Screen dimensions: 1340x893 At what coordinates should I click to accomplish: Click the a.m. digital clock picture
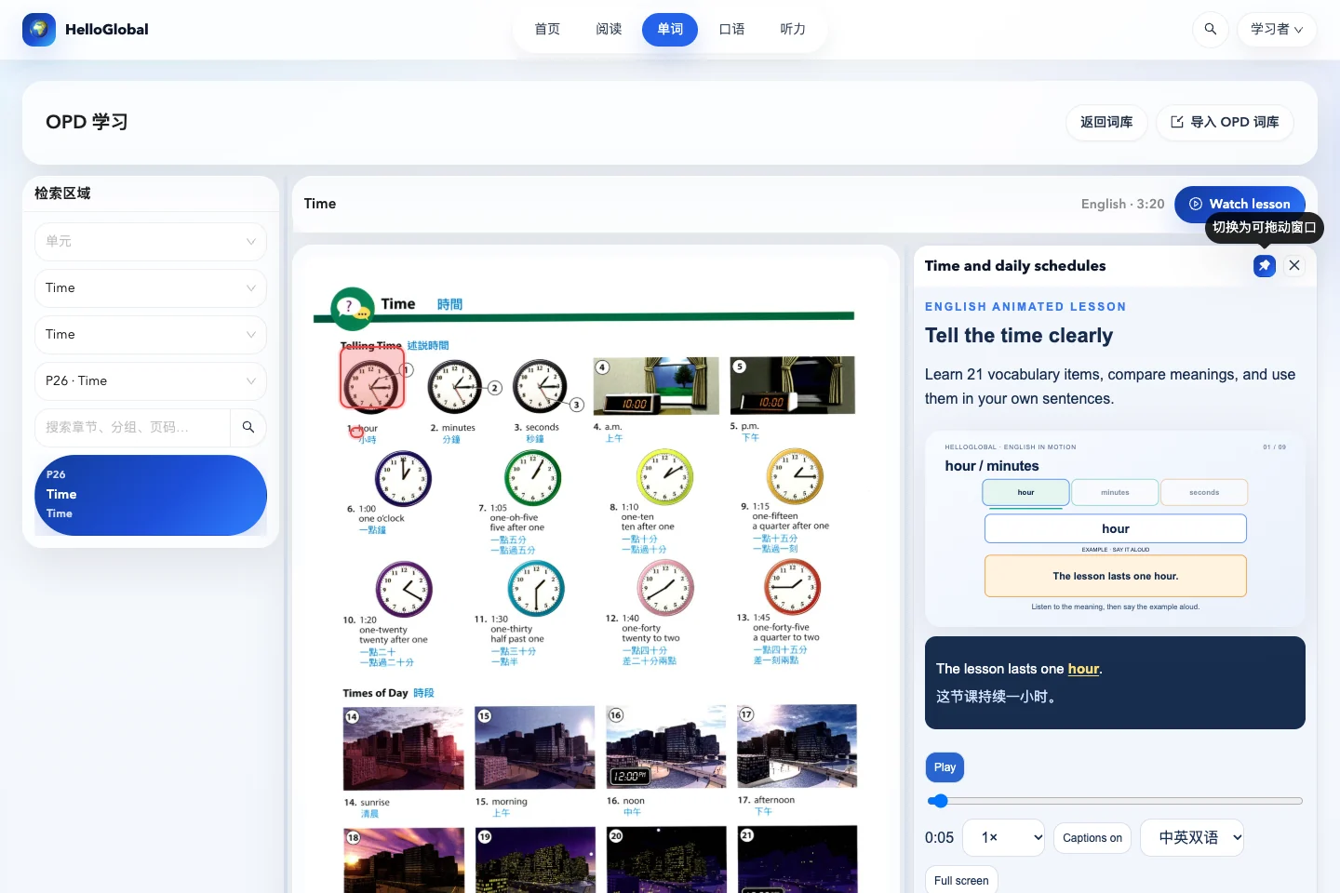point(656,386)
